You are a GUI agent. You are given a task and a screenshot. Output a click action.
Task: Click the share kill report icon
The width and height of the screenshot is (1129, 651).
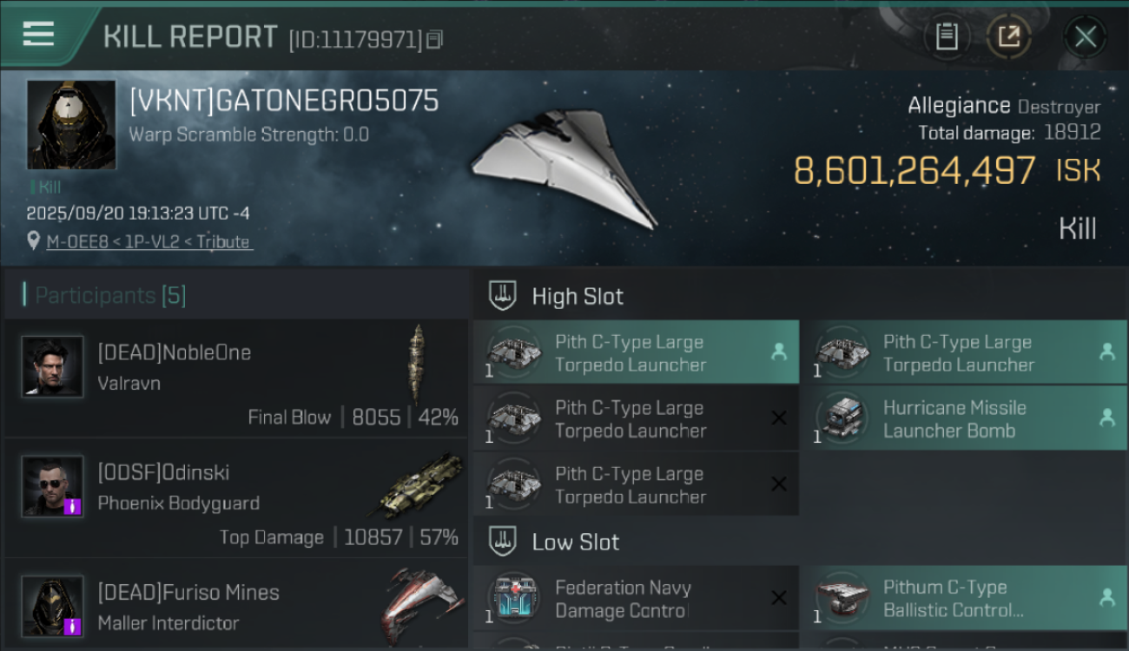(1009, 36)
